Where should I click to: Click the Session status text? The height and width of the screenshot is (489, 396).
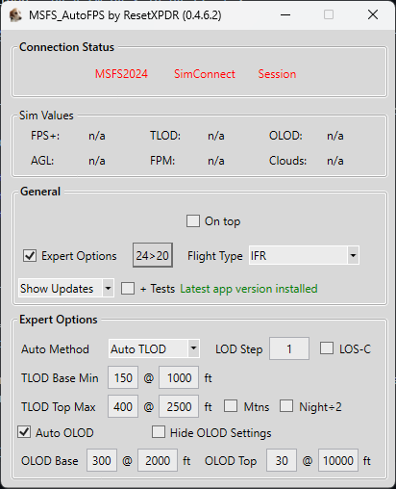click(x=277, y=74)
